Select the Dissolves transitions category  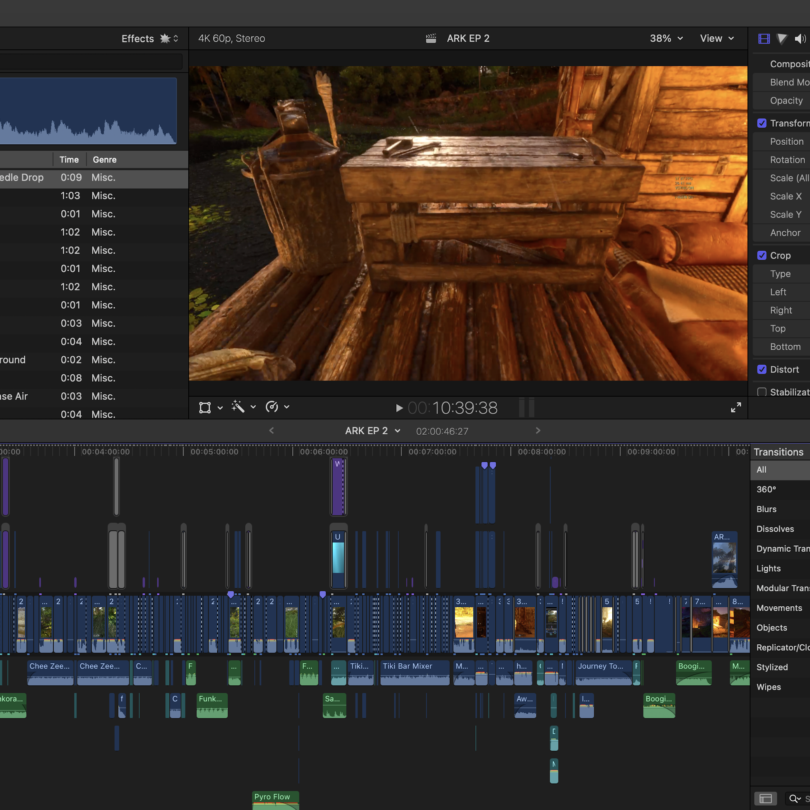tap(775, 529)
